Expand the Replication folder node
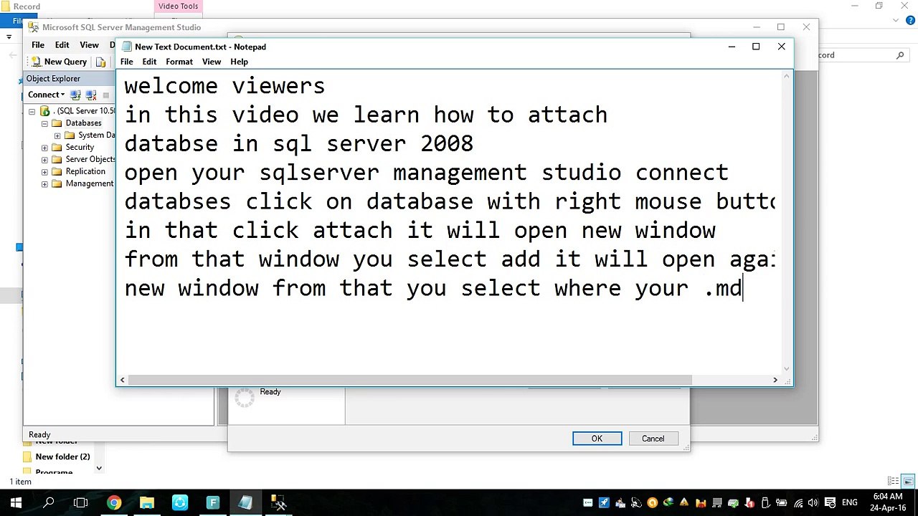The image size is (918, 516). [x=44, y=172]
